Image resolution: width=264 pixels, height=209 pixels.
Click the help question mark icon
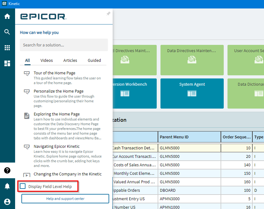pyautogui.click(x=7, y=170)
